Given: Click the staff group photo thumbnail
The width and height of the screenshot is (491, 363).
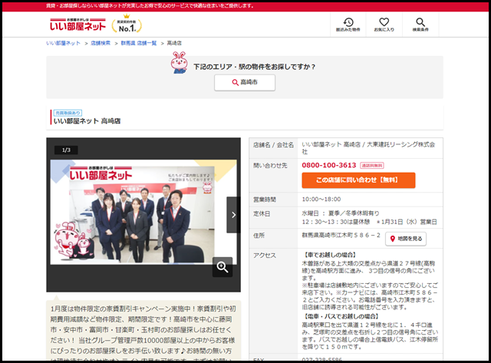Looking at the screenshot, I should point(143,212).
